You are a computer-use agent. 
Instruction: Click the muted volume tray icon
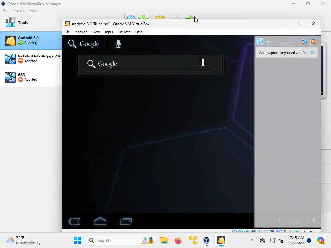pos(281,240)
